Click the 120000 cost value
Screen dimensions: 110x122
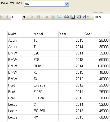point(103,66)
